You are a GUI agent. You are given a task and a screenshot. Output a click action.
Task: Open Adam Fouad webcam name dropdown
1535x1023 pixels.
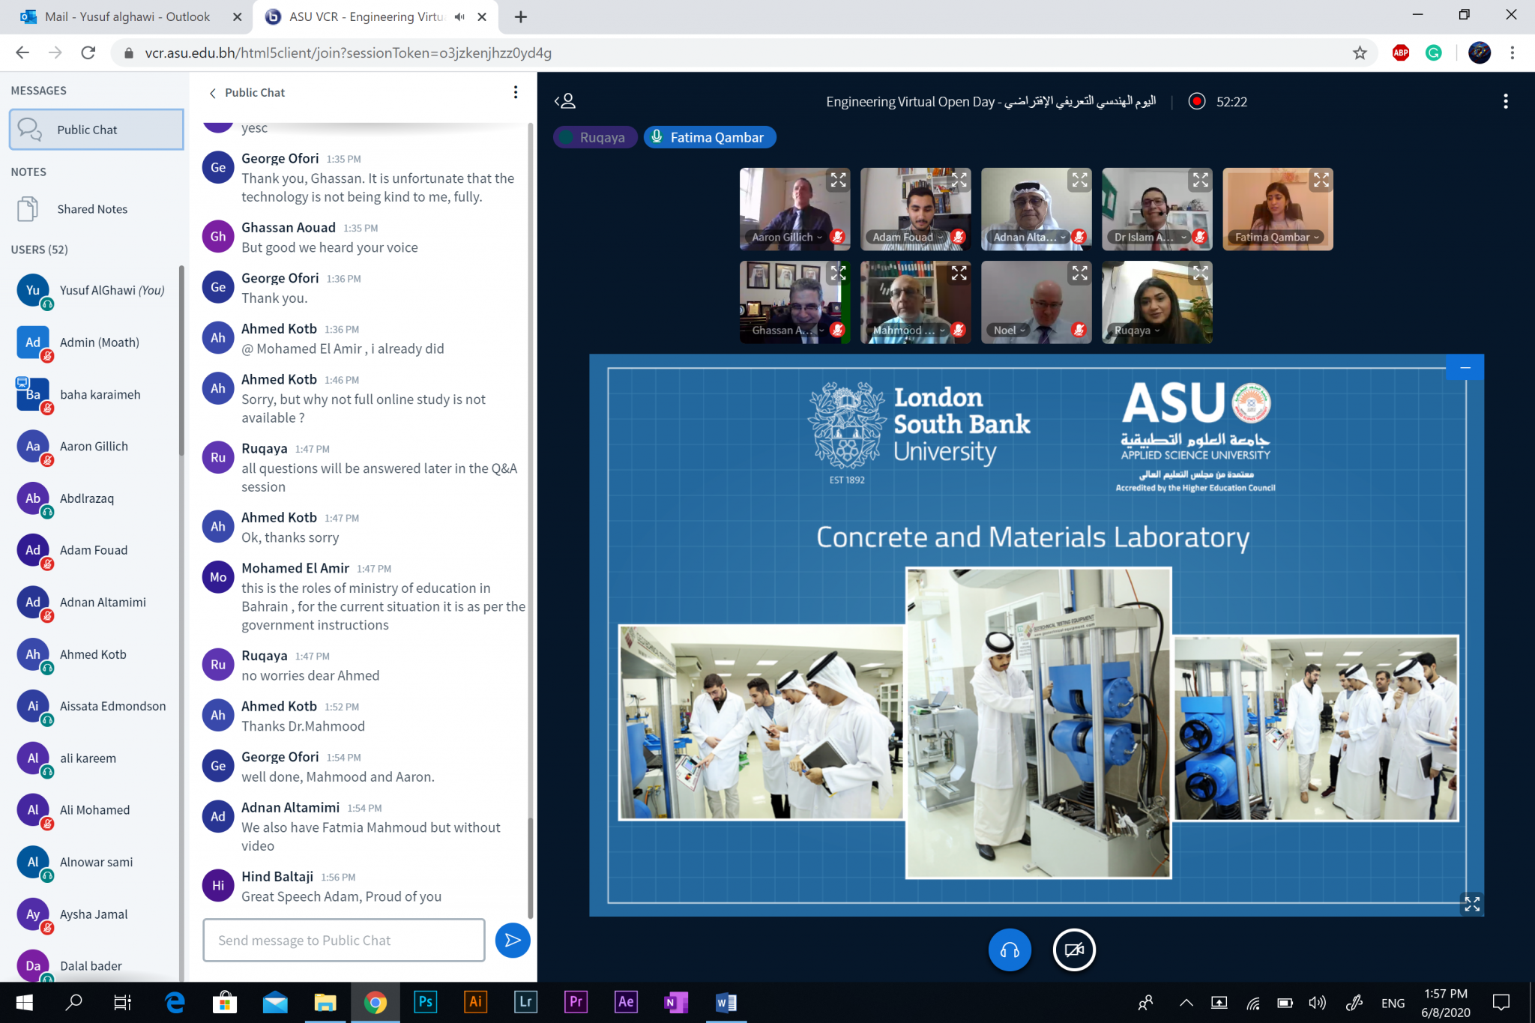coord(908,237)
